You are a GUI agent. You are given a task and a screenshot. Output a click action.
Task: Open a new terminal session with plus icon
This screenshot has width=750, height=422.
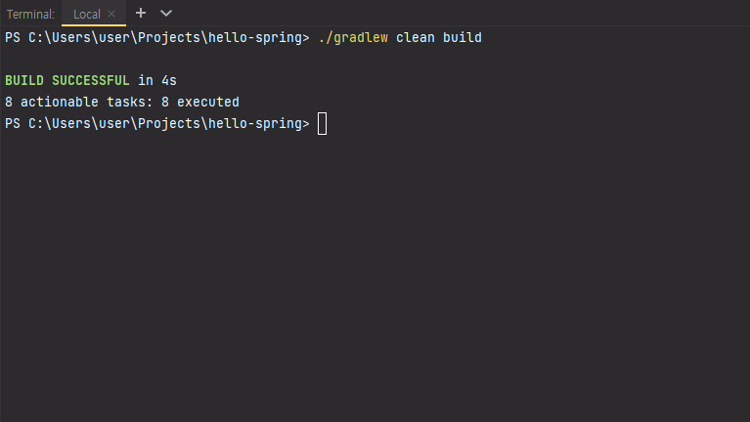click(141, 14)
